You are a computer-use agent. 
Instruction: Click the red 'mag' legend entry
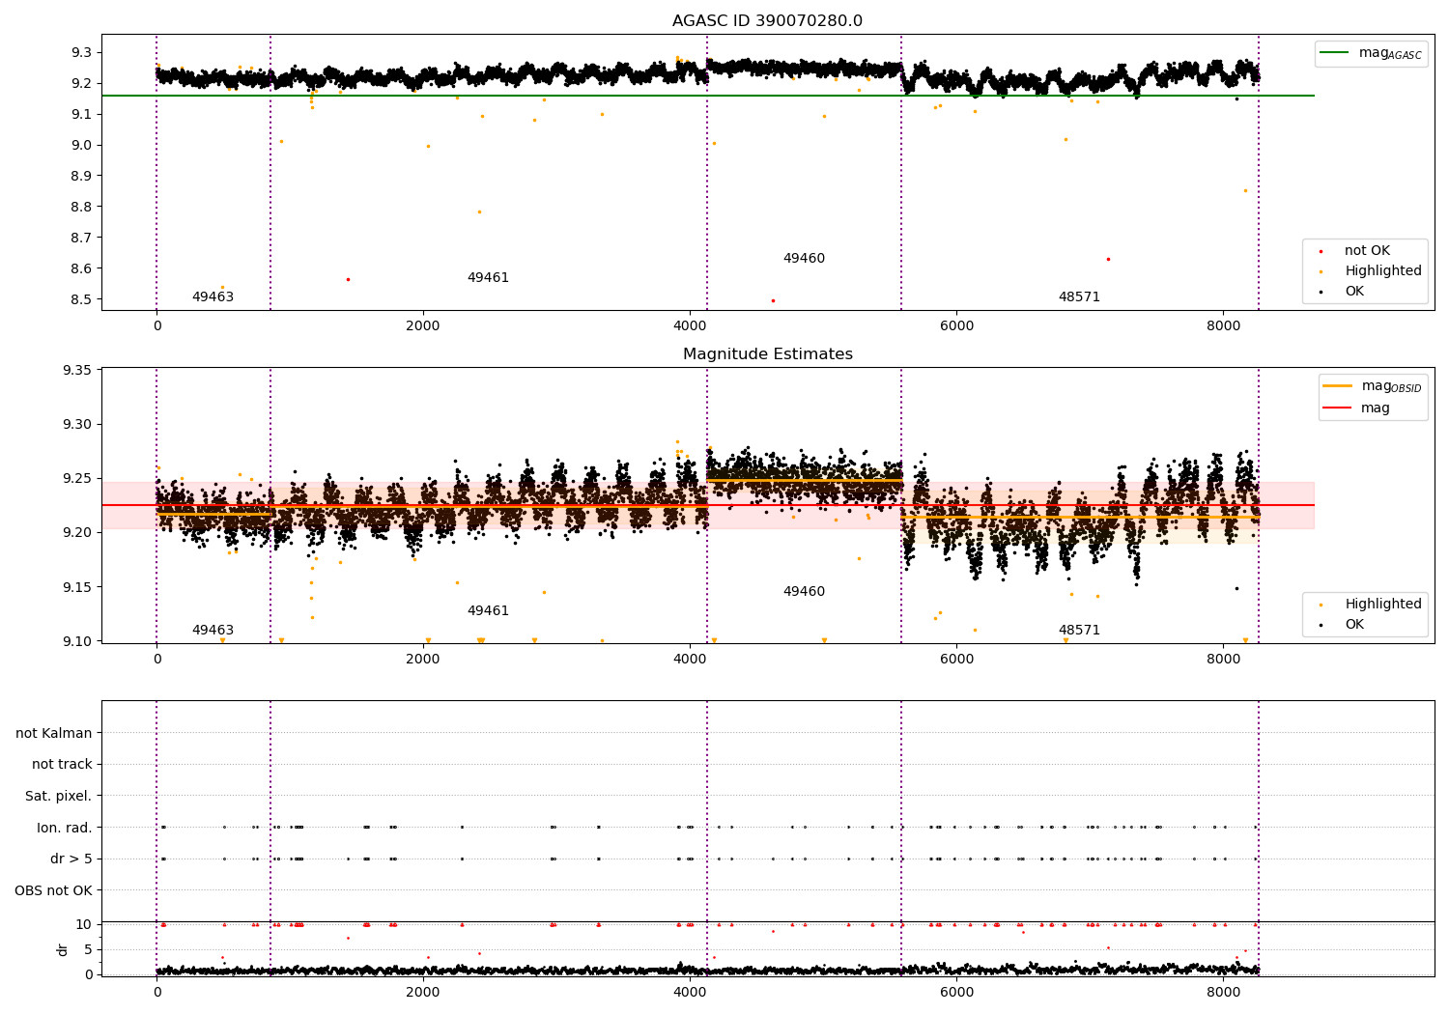tap(1357, 408)
